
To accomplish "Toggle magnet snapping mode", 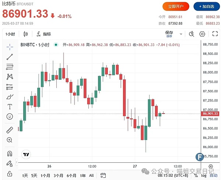I will coord(10,154).
